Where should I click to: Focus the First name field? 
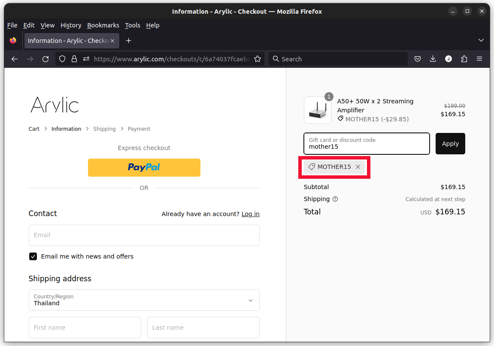[x=85, y=328]
